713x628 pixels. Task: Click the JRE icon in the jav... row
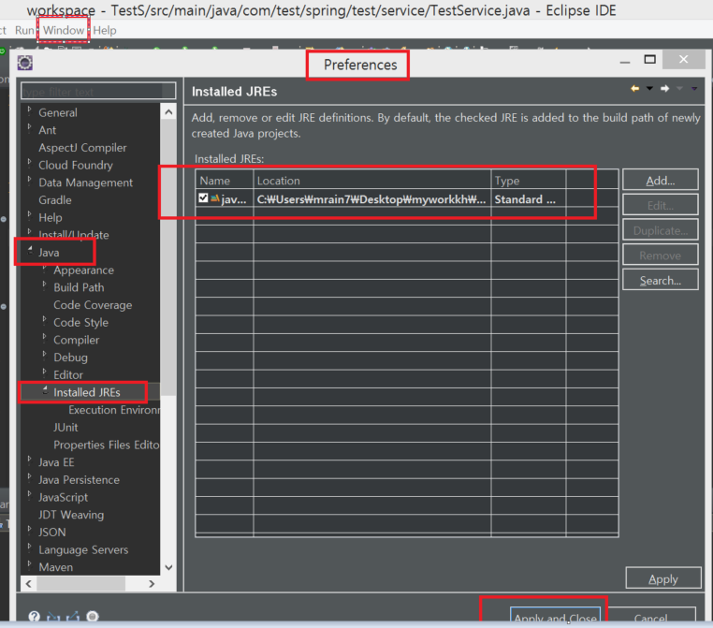[215, 198]
